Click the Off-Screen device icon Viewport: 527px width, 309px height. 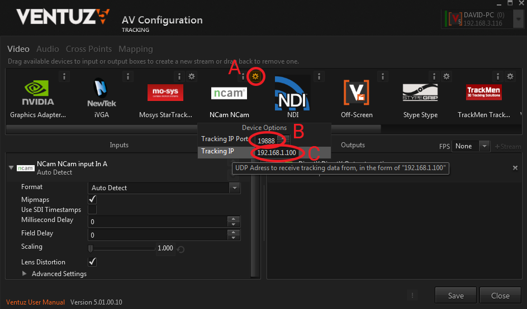click(357, 93)
